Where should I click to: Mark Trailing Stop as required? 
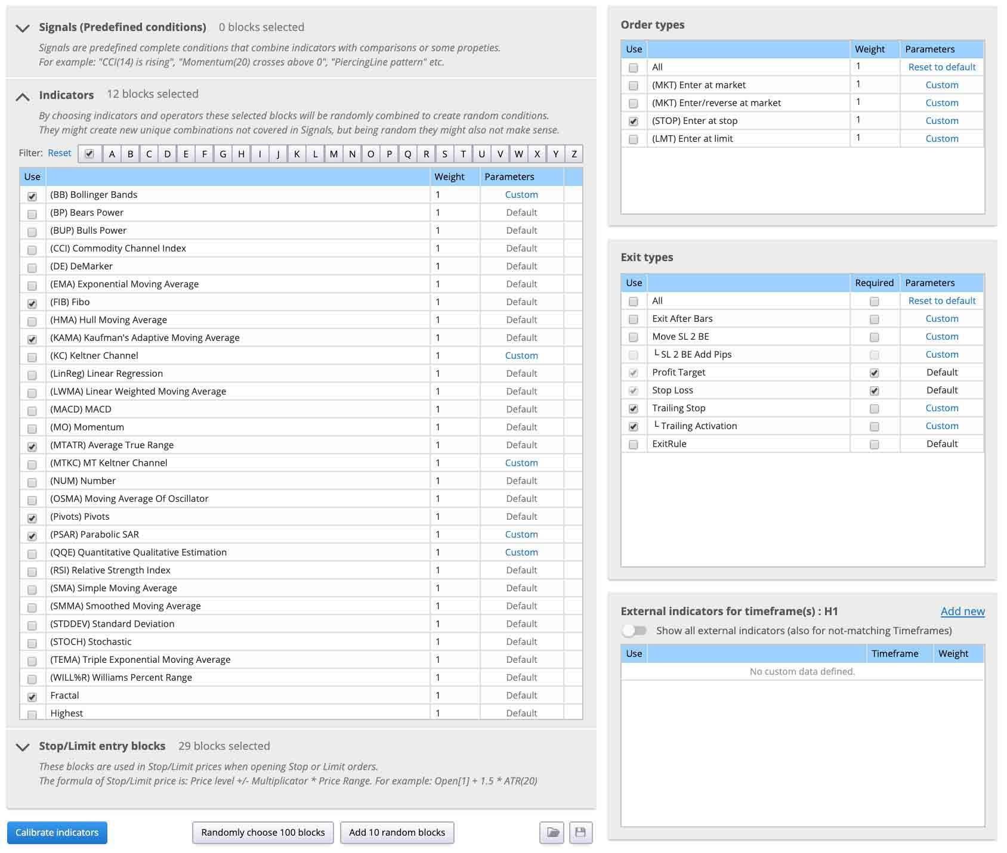coord(875,409)
